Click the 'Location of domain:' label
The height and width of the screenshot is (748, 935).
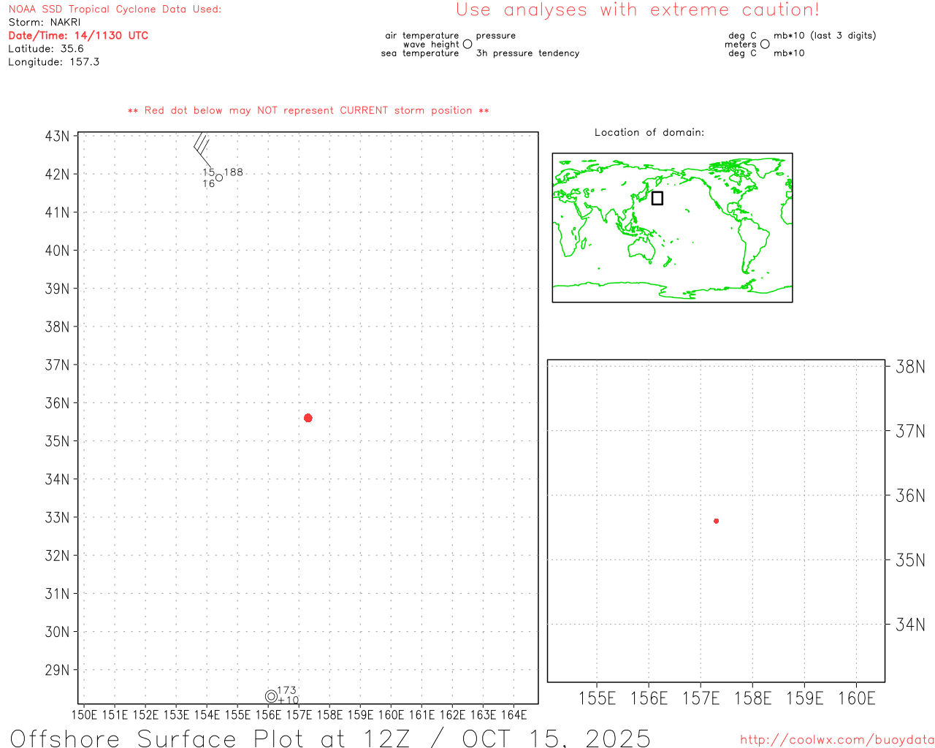[649, 132]
